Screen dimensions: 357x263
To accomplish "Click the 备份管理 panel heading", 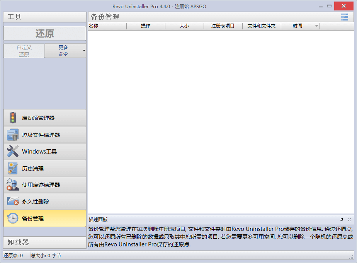I will (x=105, y=17).
